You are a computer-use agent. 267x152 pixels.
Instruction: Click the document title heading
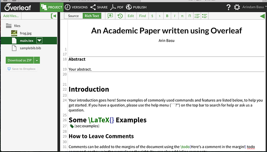tap(166, 31)
